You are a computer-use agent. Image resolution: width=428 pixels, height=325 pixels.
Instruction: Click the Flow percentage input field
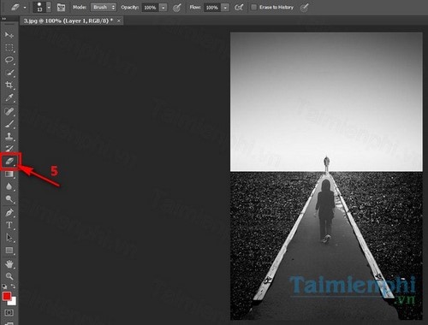[x=212, y=8]
